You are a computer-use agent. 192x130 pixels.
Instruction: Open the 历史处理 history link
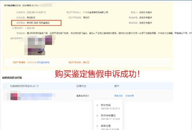pyautogui.click(x=130, y=96)
